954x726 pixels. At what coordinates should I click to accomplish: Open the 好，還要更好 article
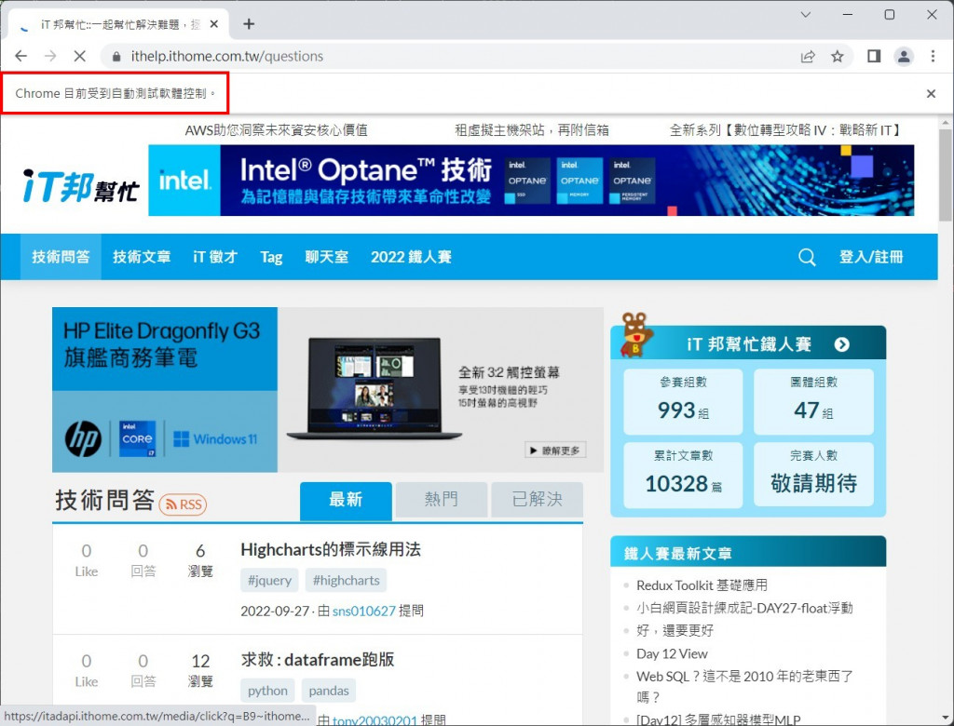pos(675,630)
